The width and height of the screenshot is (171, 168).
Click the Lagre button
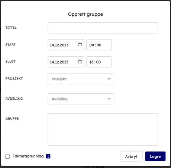point(155,156)
